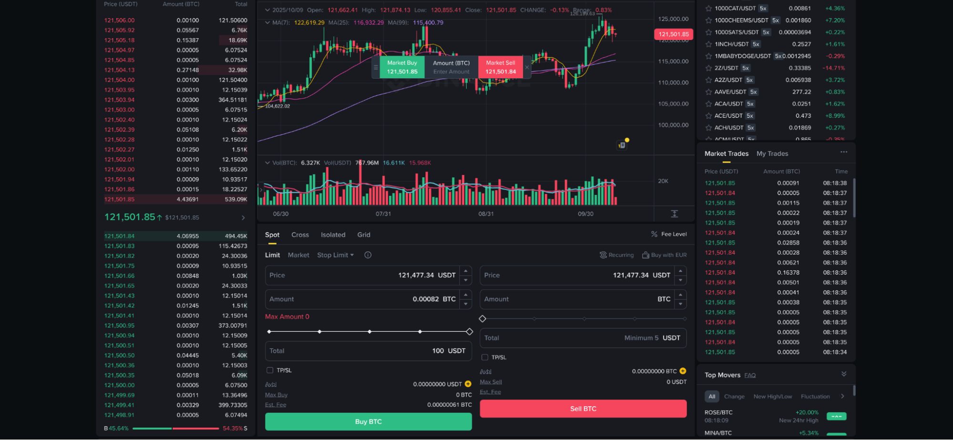
Task: Star the 1MBABYDOGE/USDT pair
Action: click(x=708, y=56)
